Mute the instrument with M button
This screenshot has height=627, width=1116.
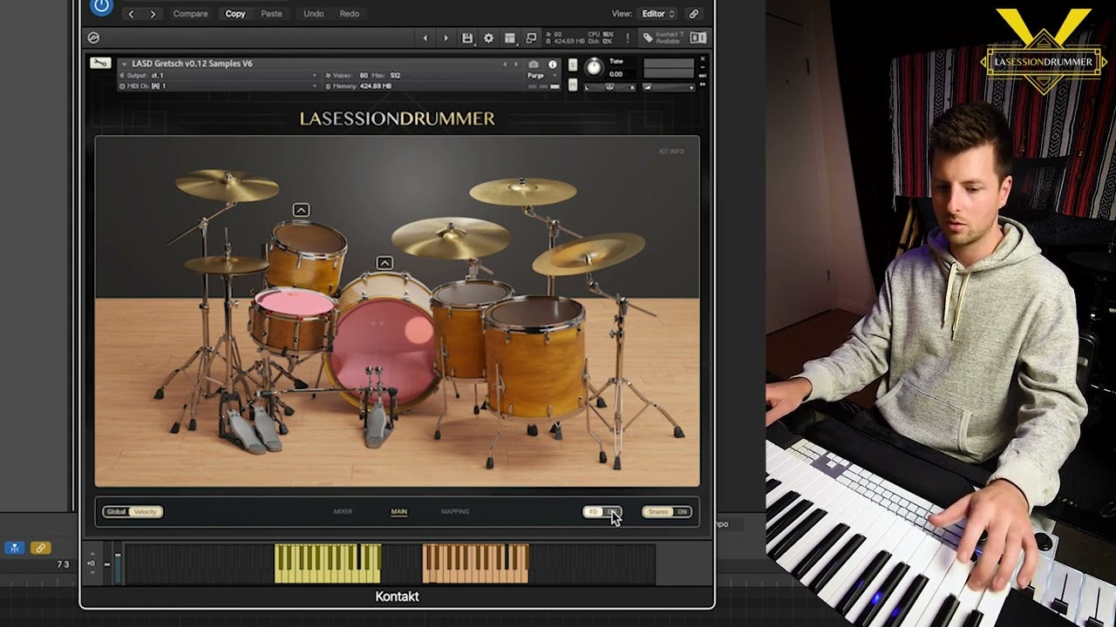click(573, 84)
